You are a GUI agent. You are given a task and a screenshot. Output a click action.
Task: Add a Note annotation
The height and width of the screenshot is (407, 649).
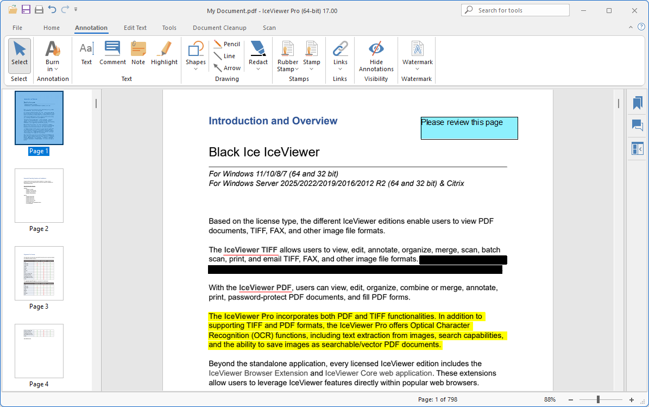pos(138,53)
